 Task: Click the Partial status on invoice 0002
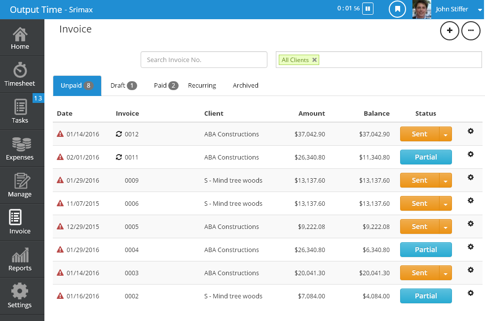click(426, 296)
